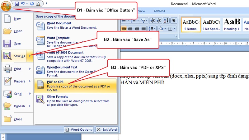Choose Save in the Office menu
The height and width of the screenshot is (140, 249).
(17, 44)
